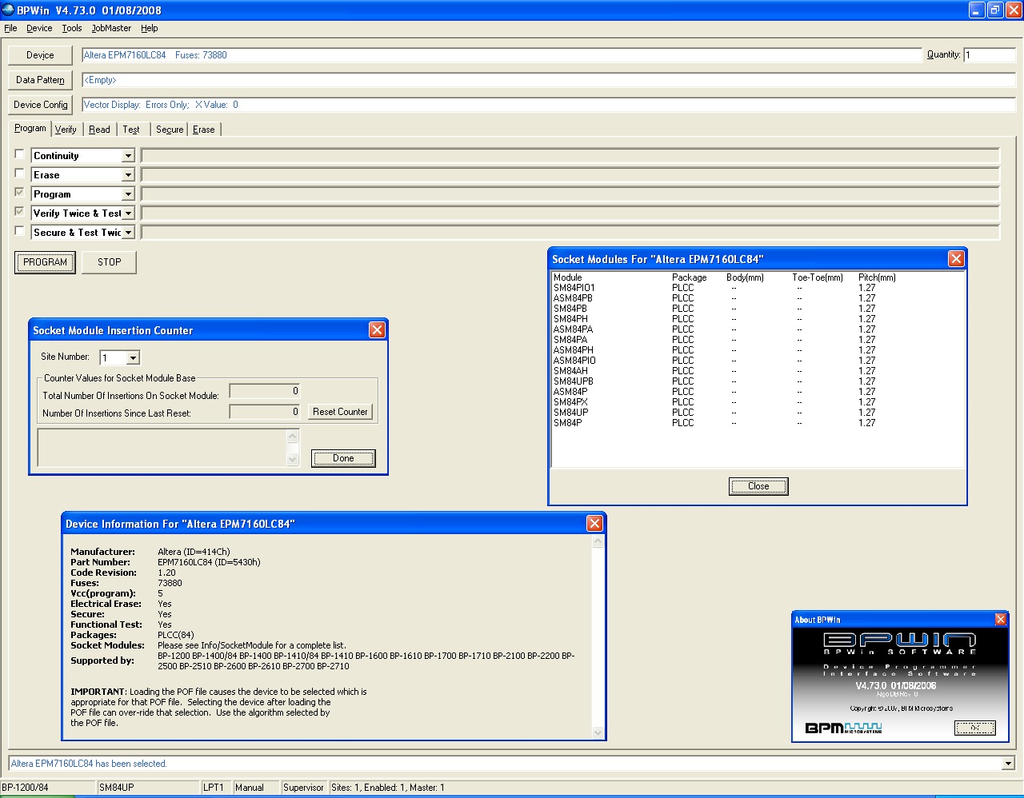The height and width of the screenshot is (798, 1024).
Task: Click the Device Config button
Action: point(40,105)
